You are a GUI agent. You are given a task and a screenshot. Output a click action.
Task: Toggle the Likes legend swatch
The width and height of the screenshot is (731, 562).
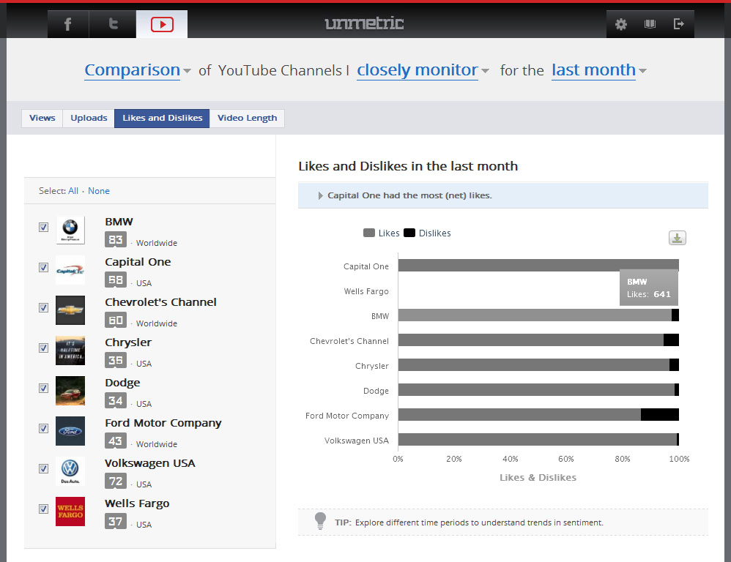coord(368,233)
